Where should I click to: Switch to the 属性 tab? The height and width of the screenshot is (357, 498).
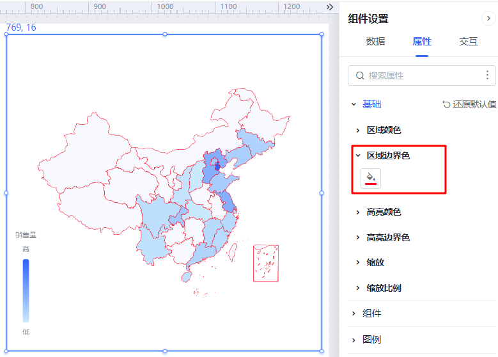422,42
